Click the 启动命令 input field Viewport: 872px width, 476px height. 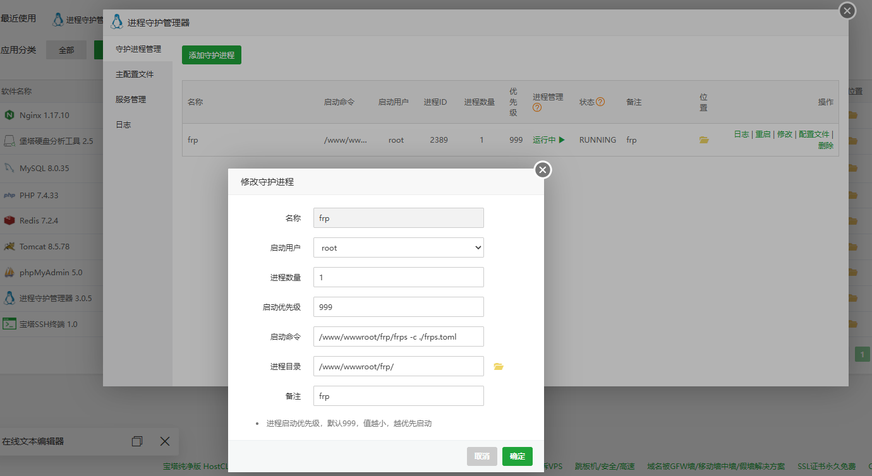click(399, 336)
